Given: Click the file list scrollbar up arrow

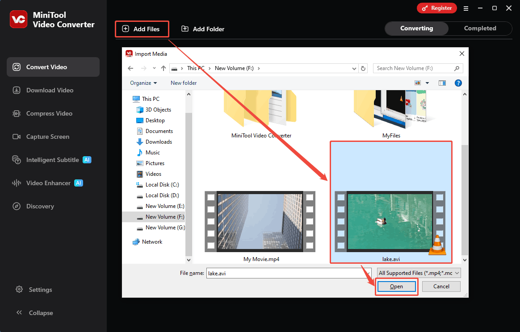Looking at the screenshot, I should click(x=465, y=95).
